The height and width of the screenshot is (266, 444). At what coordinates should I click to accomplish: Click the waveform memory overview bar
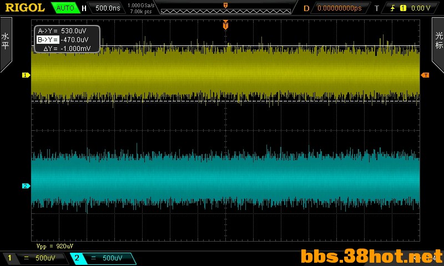point(226,11)
